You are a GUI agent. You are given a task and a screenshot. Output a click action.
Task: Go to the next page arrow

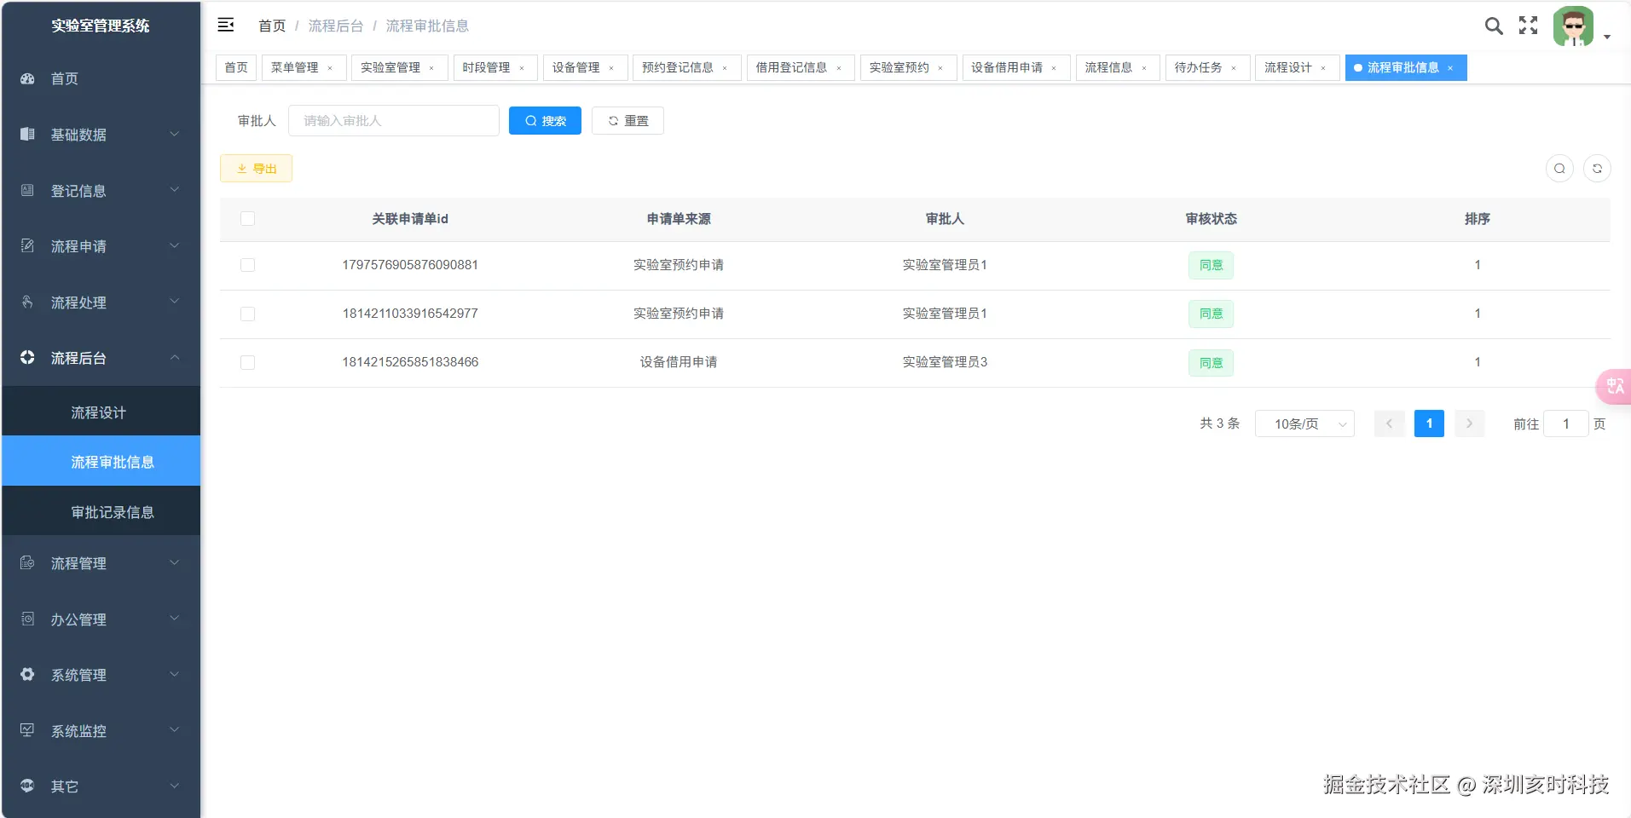pos(1469,423)
